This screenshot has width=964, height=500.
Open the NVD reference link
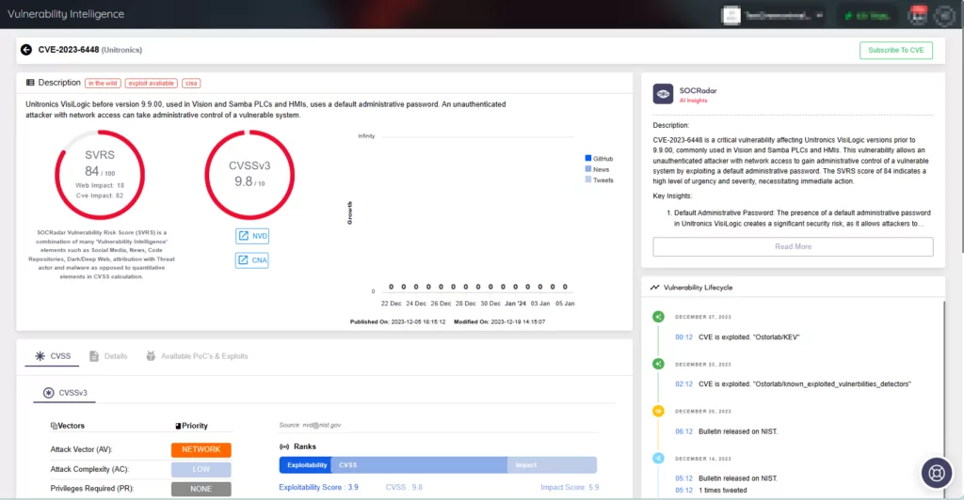[x=252, y=236]
